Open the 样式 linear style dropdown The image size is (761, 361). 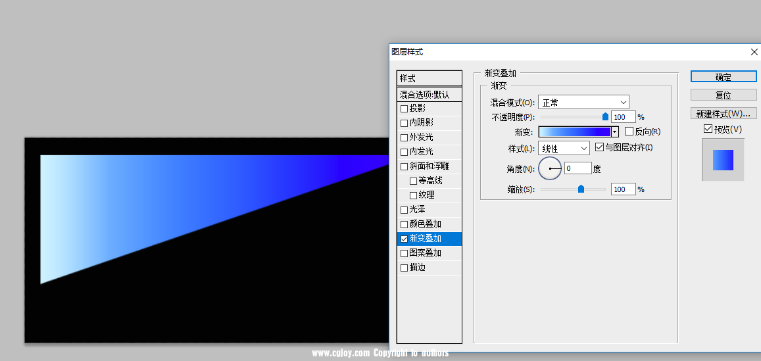(x=564, y=149)
